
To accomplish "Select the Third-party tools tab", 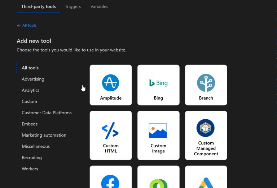I will point(38,6).
